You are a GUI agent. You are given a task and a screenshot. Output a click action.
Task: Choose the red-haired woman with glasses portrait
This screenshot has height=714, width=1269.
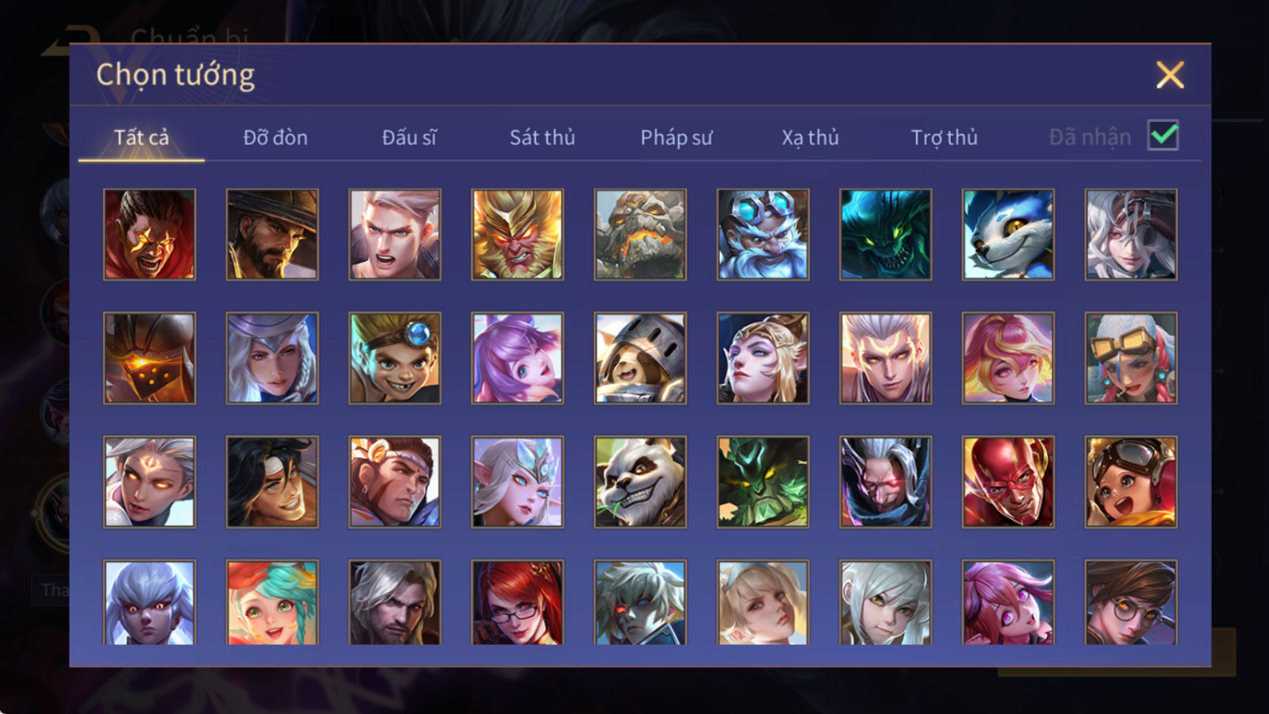(x=517, y=602)
